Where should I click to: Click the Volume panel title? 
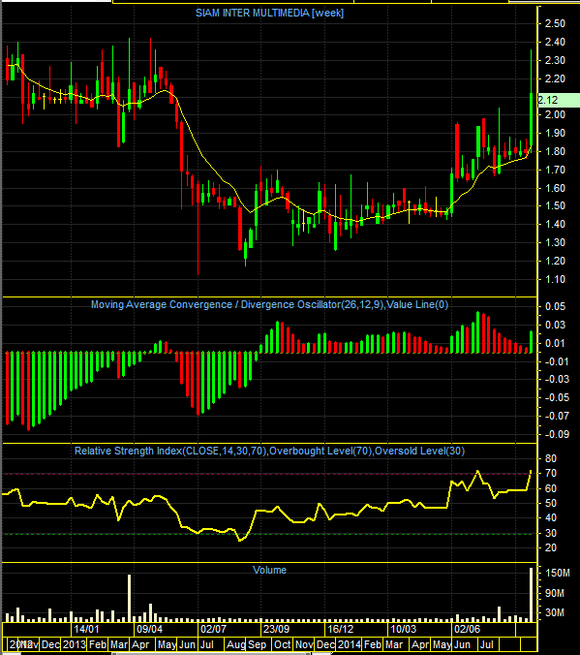click(x=270, y=570)
